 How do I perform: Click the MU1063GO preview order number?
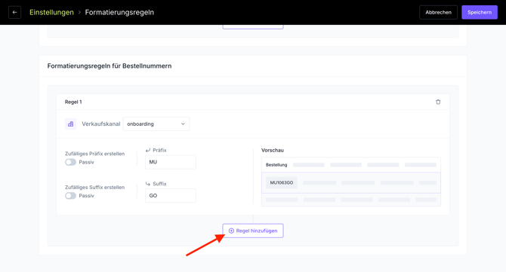click(x=282, y=182)
